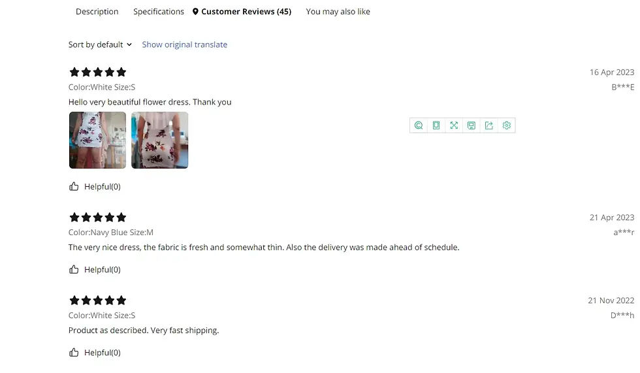The height and width of the screenshot is (373, 640).
Task: Click the mobile device icon in toolbar
Action: point(436,125)
